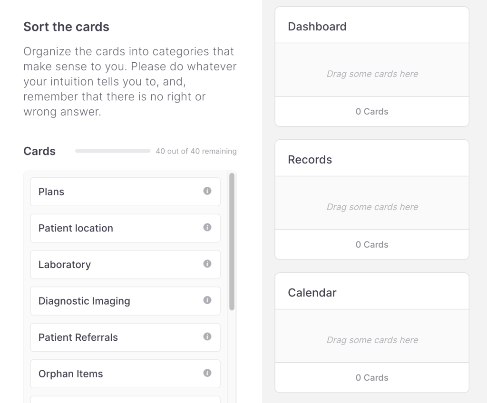This screenshot has width=487, height=403.
Task: Click the cards remaining progress bar
Action: (x=113, y=151)
